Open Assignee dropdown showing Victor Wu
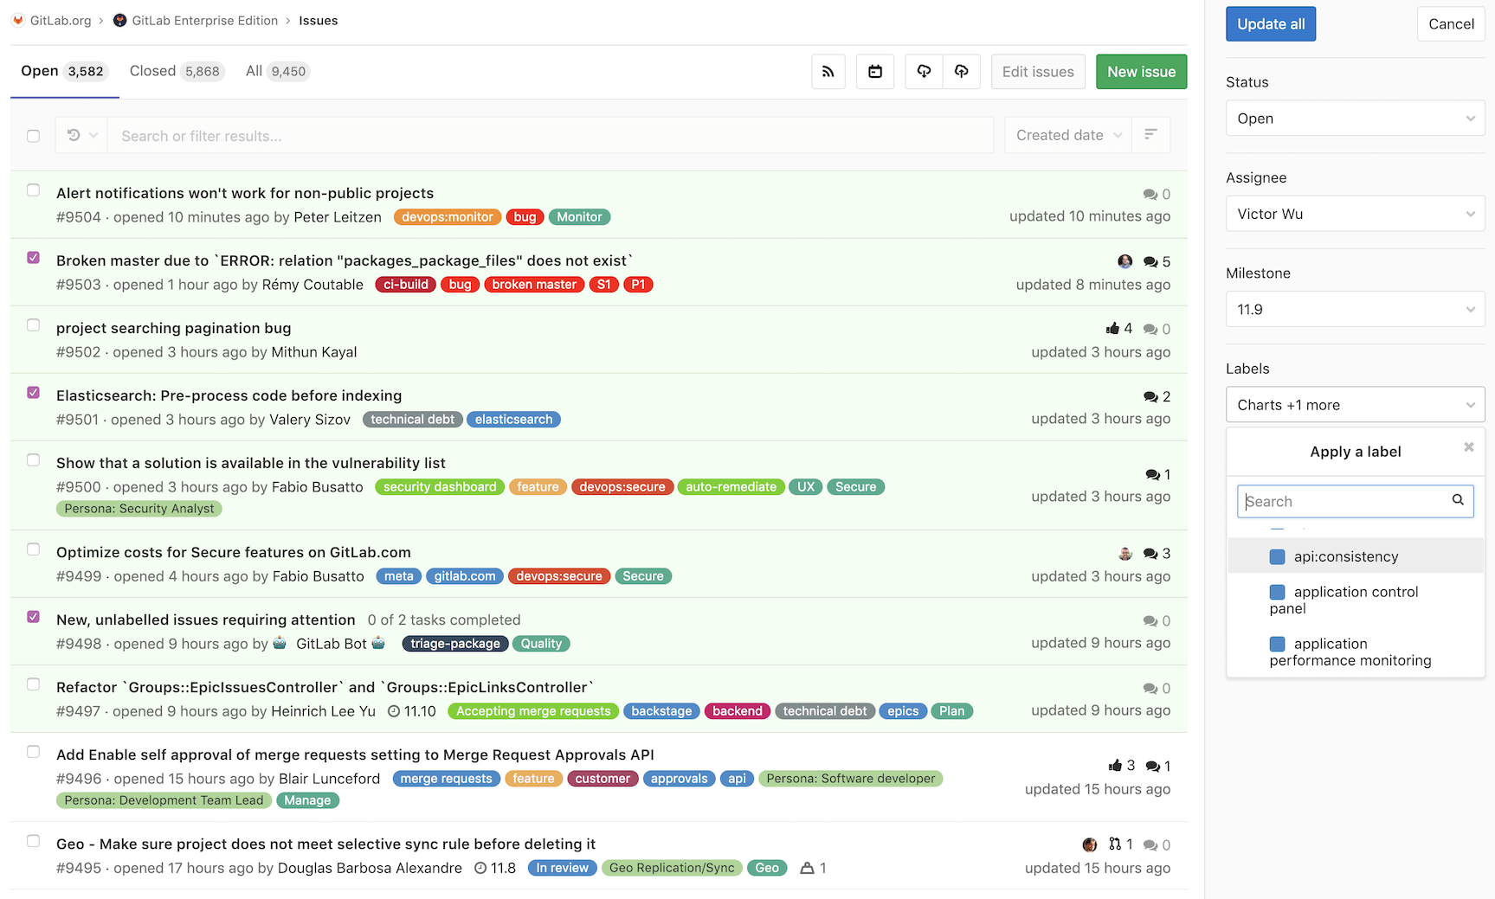Viewport: 1495px width, 899px height. pos(1355,214)
